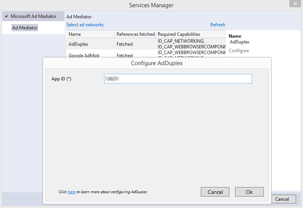Click the Required Capabilities column header
Screen dimensions: 303x208
(191, 34)
